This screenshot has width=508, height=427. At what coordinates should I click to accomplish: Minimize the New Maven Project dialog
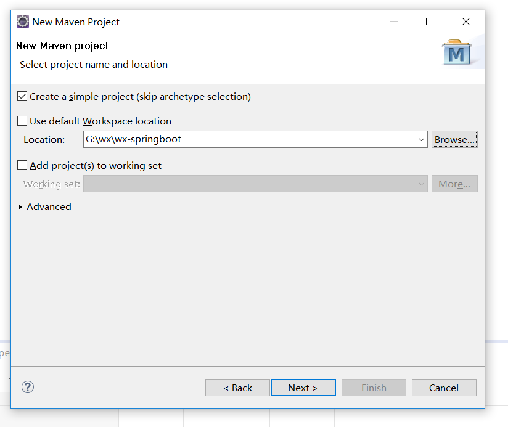point(394,22)
